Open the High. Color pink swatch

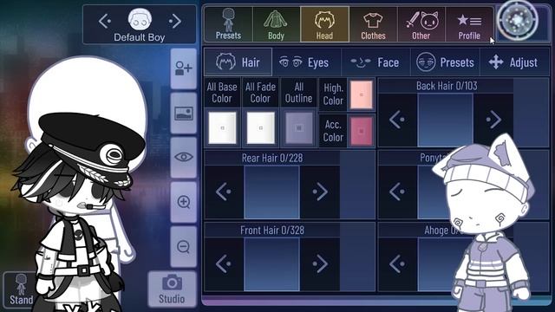click(x=362, y=94)
